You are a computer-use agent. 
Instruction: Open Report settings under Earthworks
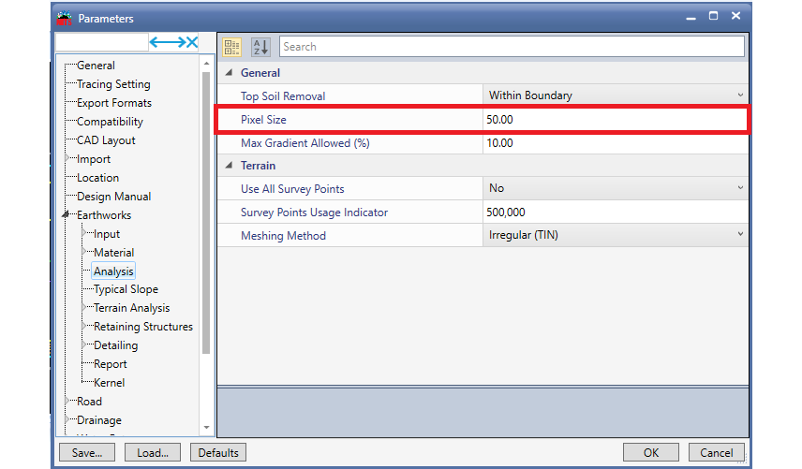[x=110, y=364]
